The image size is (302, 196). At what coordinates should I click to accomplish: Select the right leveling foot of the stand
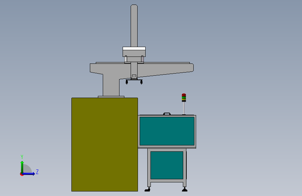[185, 189]
